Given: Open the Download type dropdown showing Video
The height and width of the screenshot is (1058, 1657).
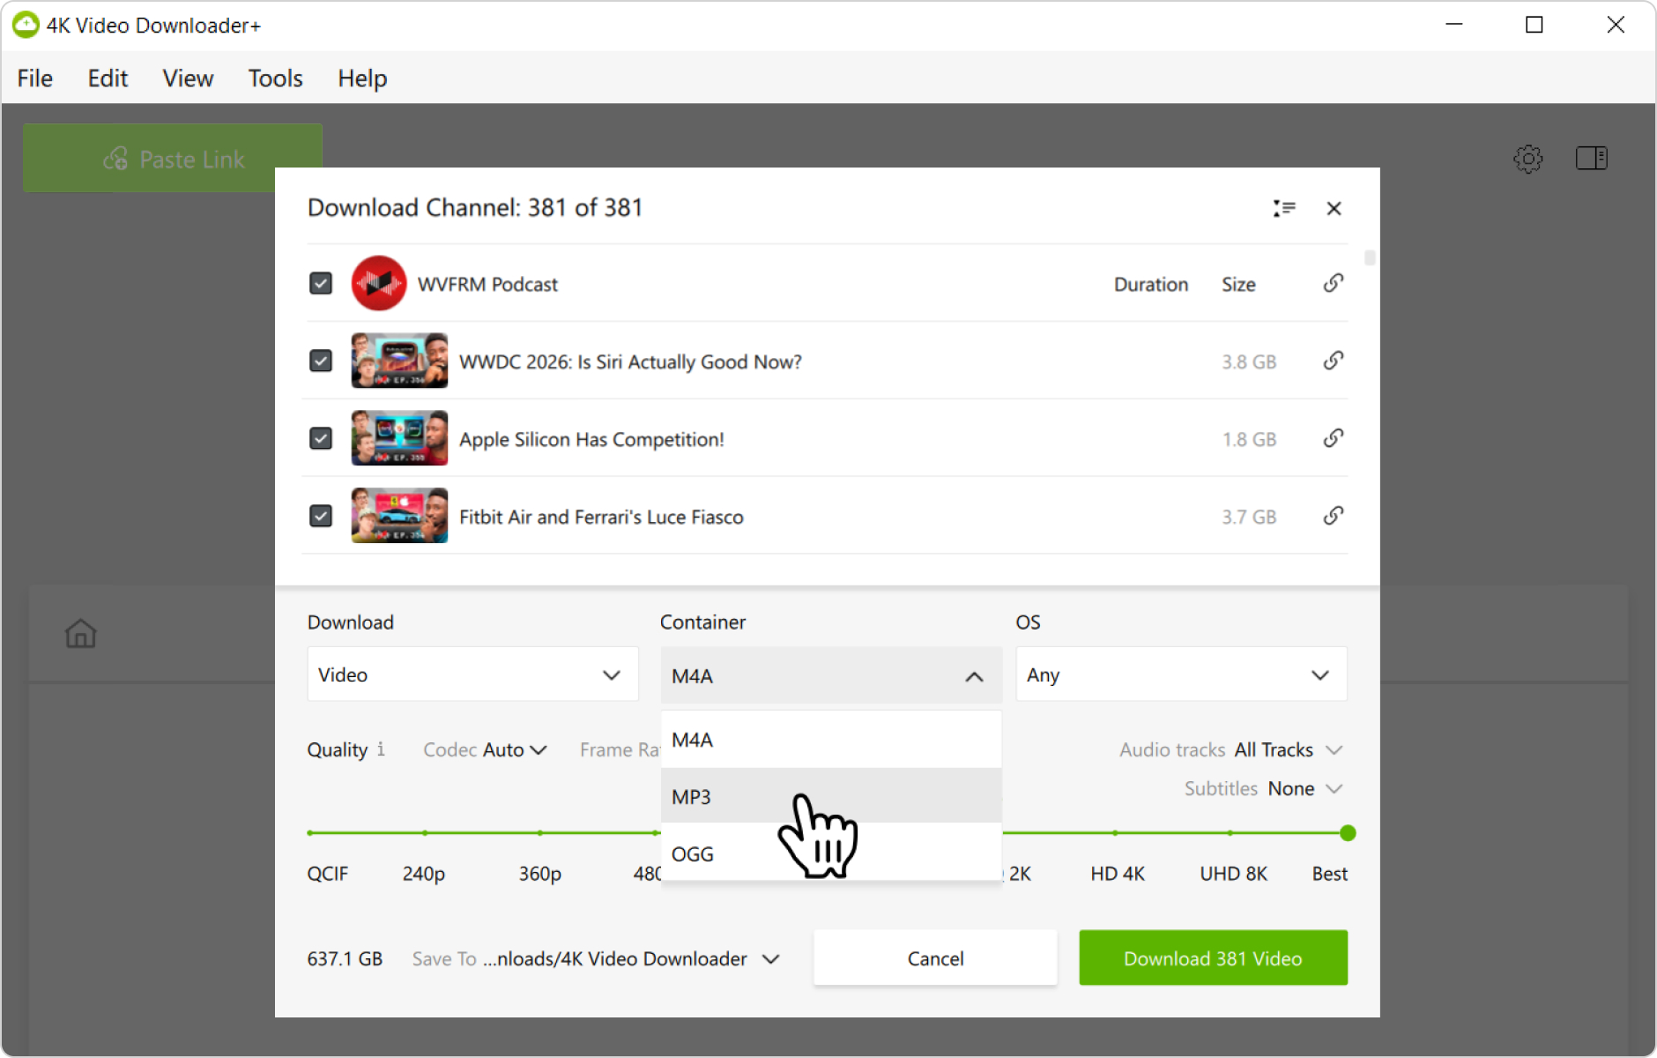Looking at the screenshot, I should pyautogui.click(x=472, y=674).
